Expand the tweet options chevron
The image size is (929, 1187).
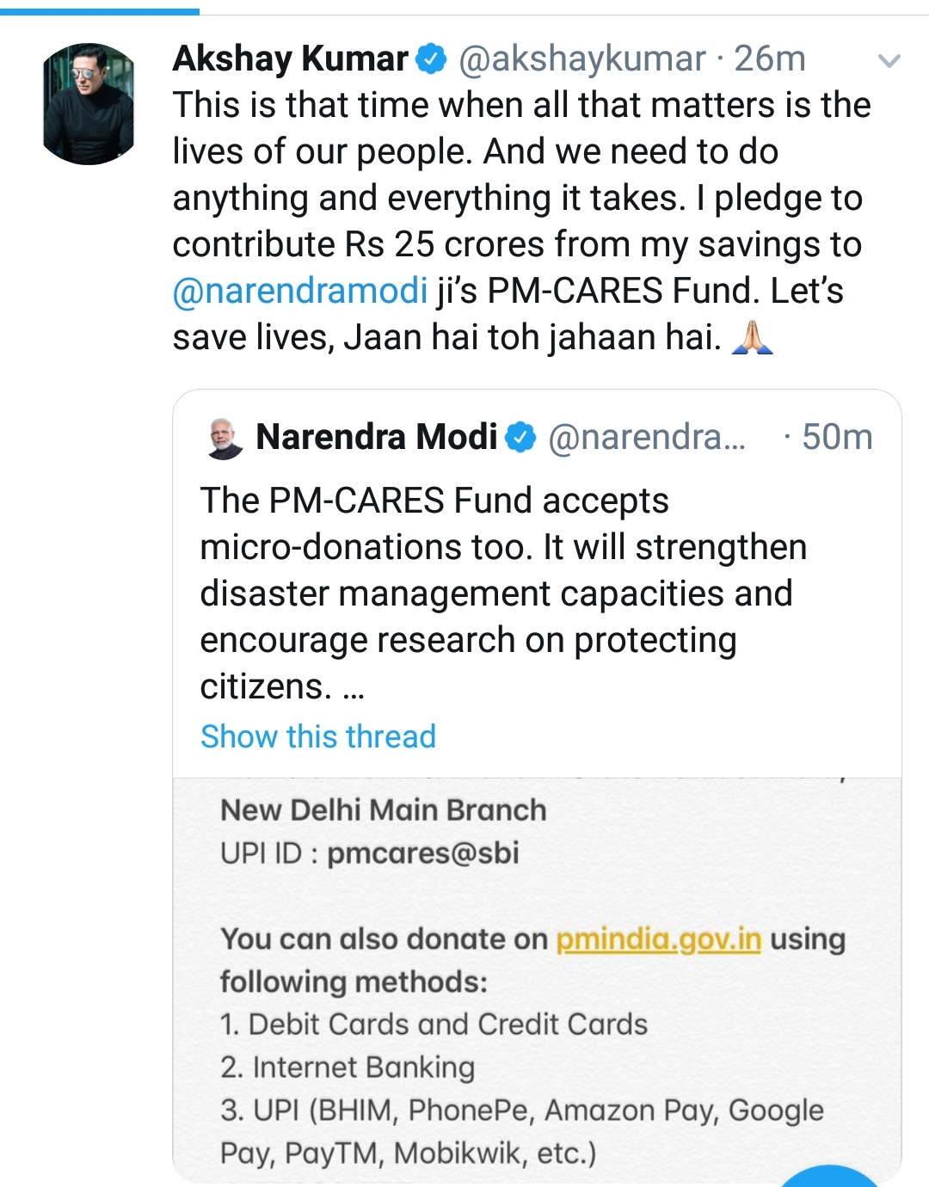click(x=889, y=61)
